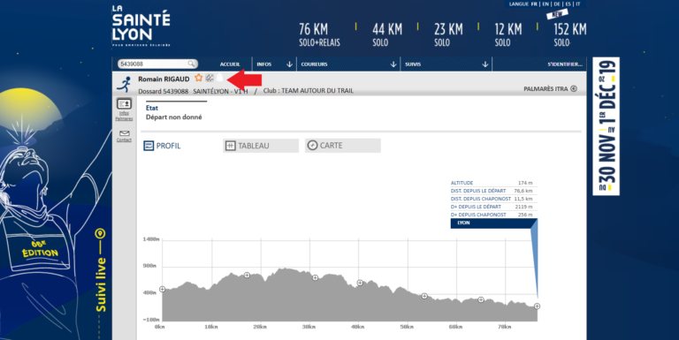Click the compare icon next to star
679x340 pixels.
click(210, 78)
